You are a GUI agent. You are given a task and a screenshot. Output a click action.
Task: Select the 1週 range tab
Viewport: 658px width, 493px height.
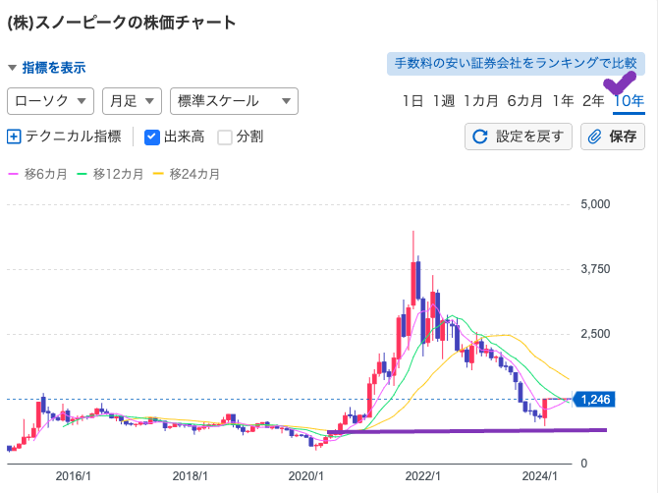444,101
